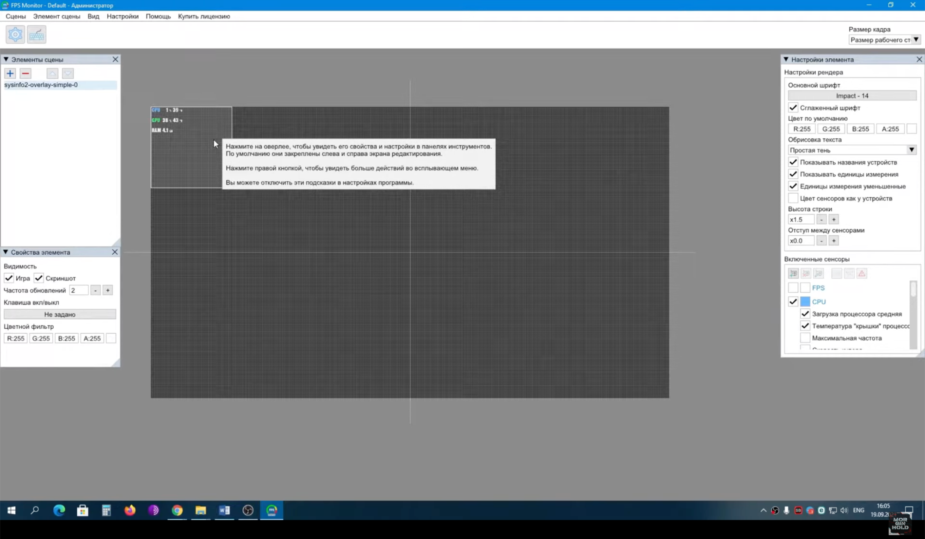Open Chrome from taskbar
The image size is (925, 539).
pos(177,510)
